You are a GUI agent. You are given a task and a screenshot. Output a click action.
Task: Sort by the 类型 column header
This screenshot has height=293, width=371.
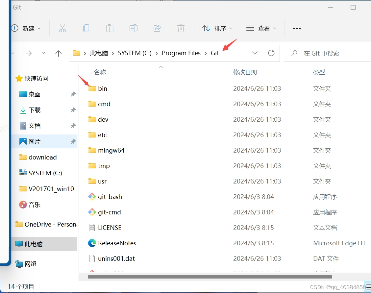click(x=319, y=72)
